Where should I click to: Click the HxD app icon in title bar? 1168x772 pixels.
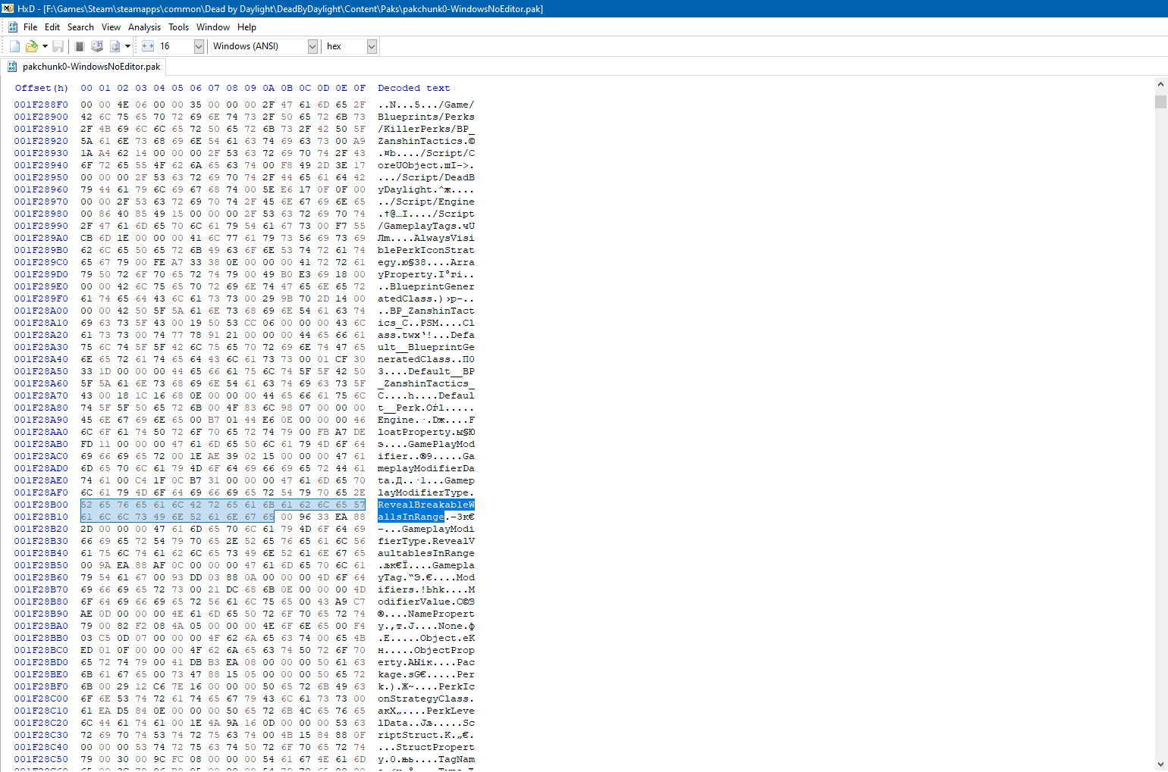[x=8, y=8]
